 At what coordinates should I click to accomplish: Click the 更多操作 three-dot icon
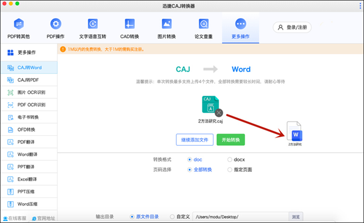(241, 24)
